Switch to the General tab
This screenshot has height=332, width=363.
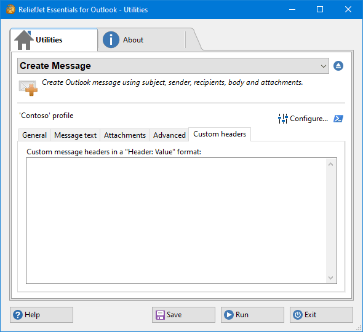(x=34, y=135)
